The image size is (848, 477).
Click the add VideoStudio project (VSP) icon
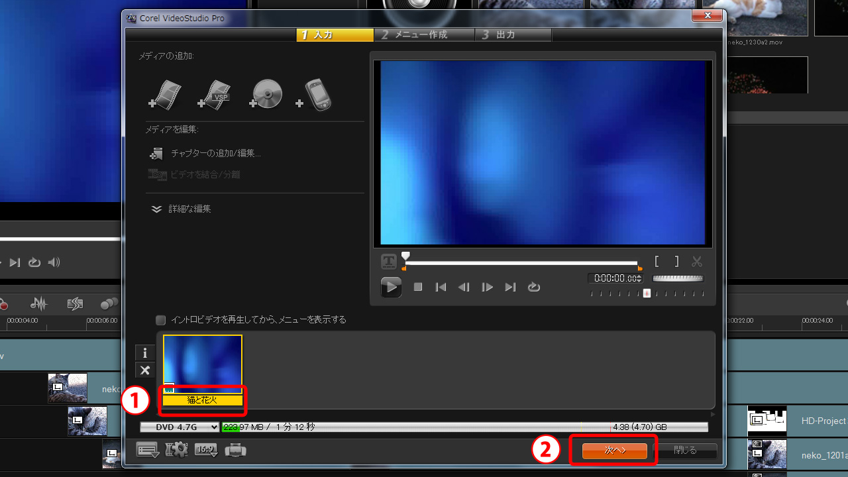(x=215, y=95)
